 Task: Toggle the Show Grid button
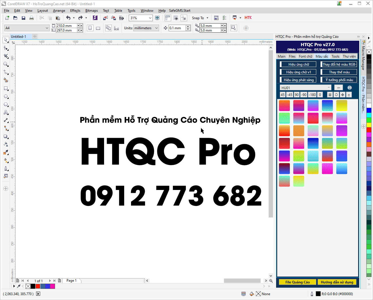[176, 18]
